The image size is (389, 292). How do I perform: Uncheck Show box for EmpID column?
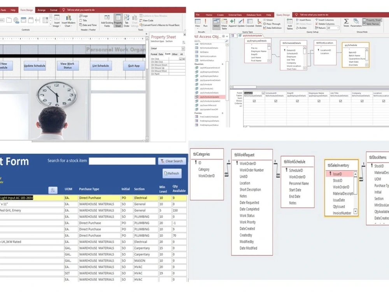(x=298, y=101)
